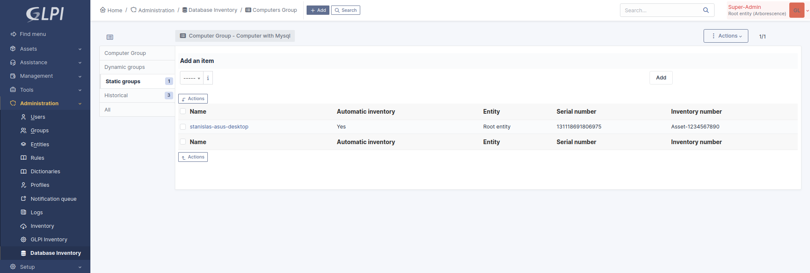The image size is (810, 273).
Task: Click the Actions button below the table
Action: [193, 157]
